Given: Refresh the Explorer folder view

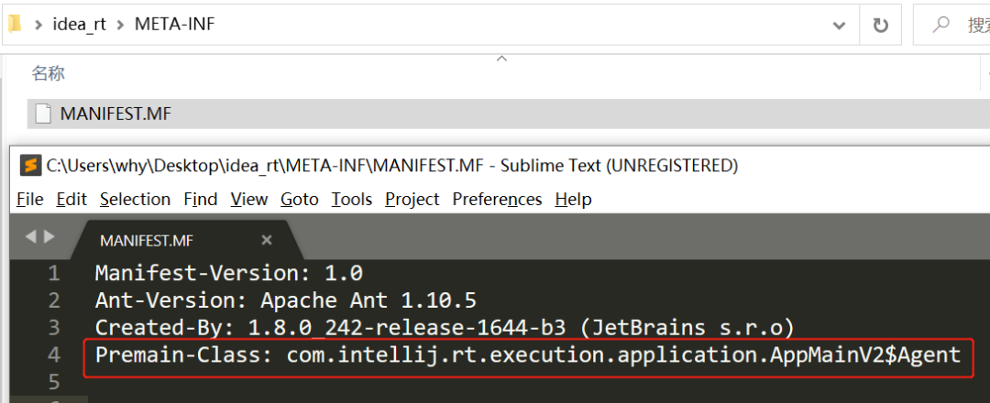Looking at the screenshot, I should (880, 26).
